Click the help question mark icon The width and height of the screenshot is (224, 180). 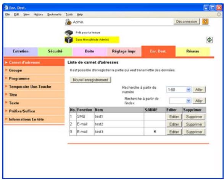coord(205,22)
